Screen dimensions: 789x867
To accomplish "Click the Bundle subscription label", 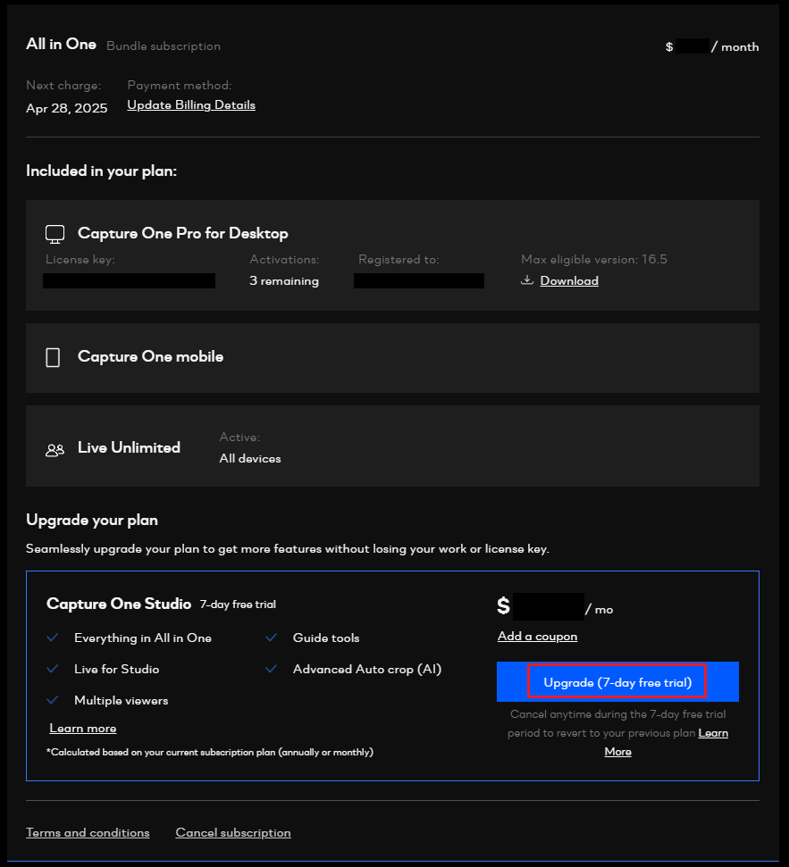I will pos(164,46).
